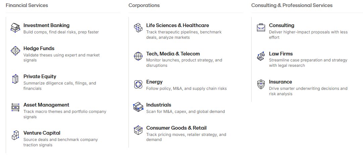Open the Investment Banking link

pyautogui.click(x=46, y=25)
